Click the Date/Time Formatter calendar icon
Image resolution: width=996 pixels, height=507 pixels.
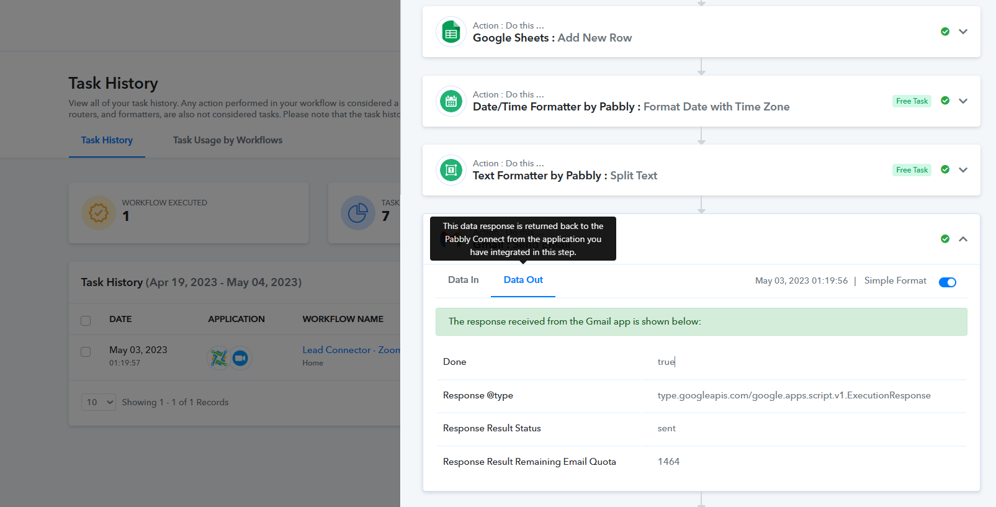[x=451, y=101]
